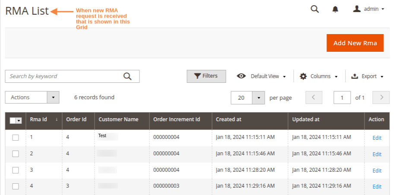Image resolution: width=396 pixels, height=195 pixels.
Task: Open the notifications bell
Action: [x=335, y=9]
